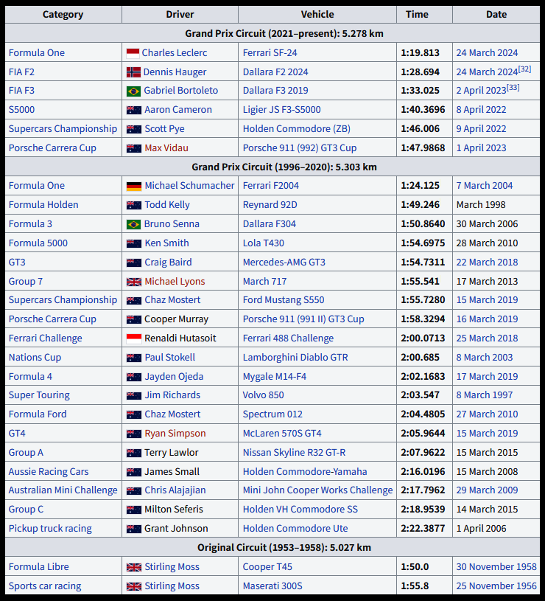Open Max Vidau red link
The width and height of the screenshot is (545, 601).
(166, 148)
